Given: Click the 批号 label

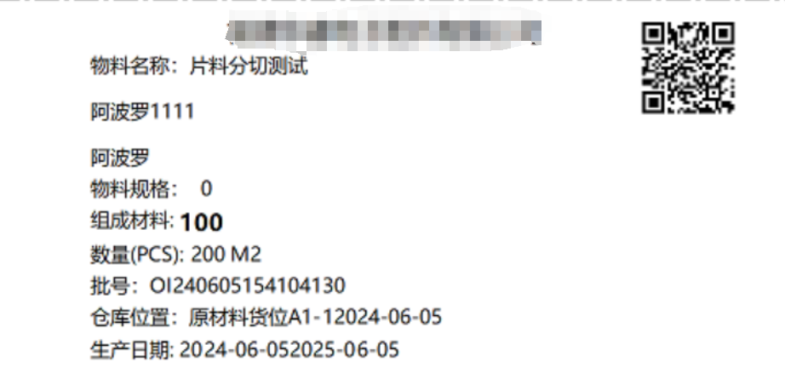Looking at the screenshot, I should click(x=110, y=286).
